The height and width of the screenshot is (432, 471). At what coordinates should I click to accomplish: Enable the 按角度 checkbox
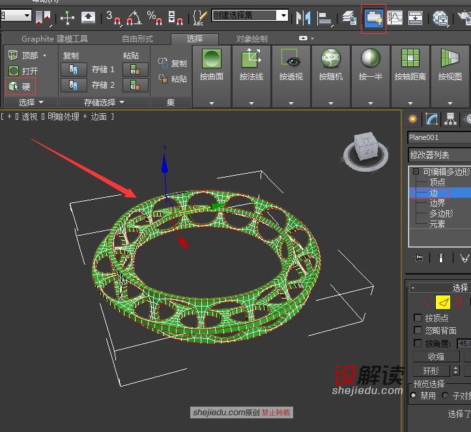417,343
